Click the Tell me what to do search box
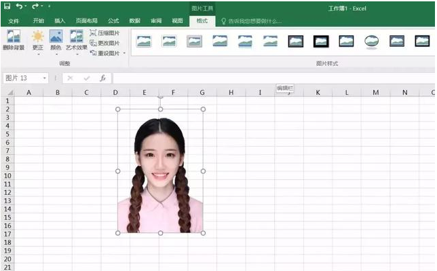This screenshot has height=271, width=437. pos(251,21)
